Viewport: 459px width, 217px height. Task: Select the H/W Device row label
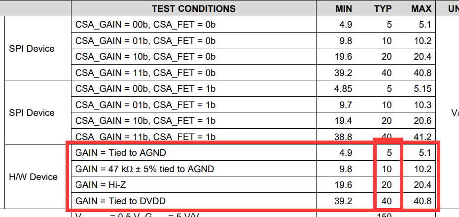pyautogui.click(x=33, y=177)
